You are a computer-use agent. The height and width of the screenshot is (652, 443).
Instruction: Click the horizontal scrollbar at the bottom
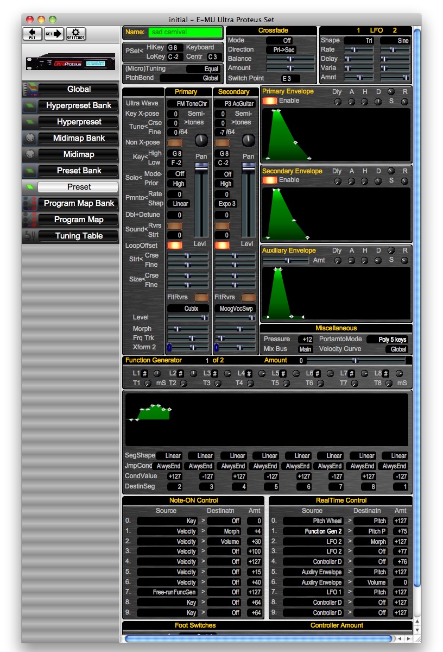[258, 638]
